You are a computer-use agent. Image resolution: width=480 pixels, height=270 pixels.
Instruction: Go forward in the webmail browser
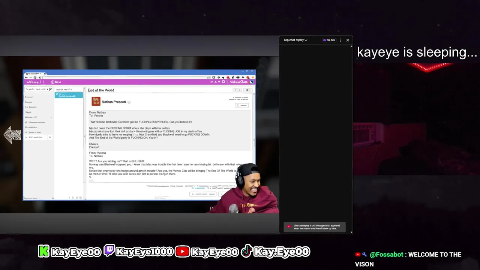31,78
